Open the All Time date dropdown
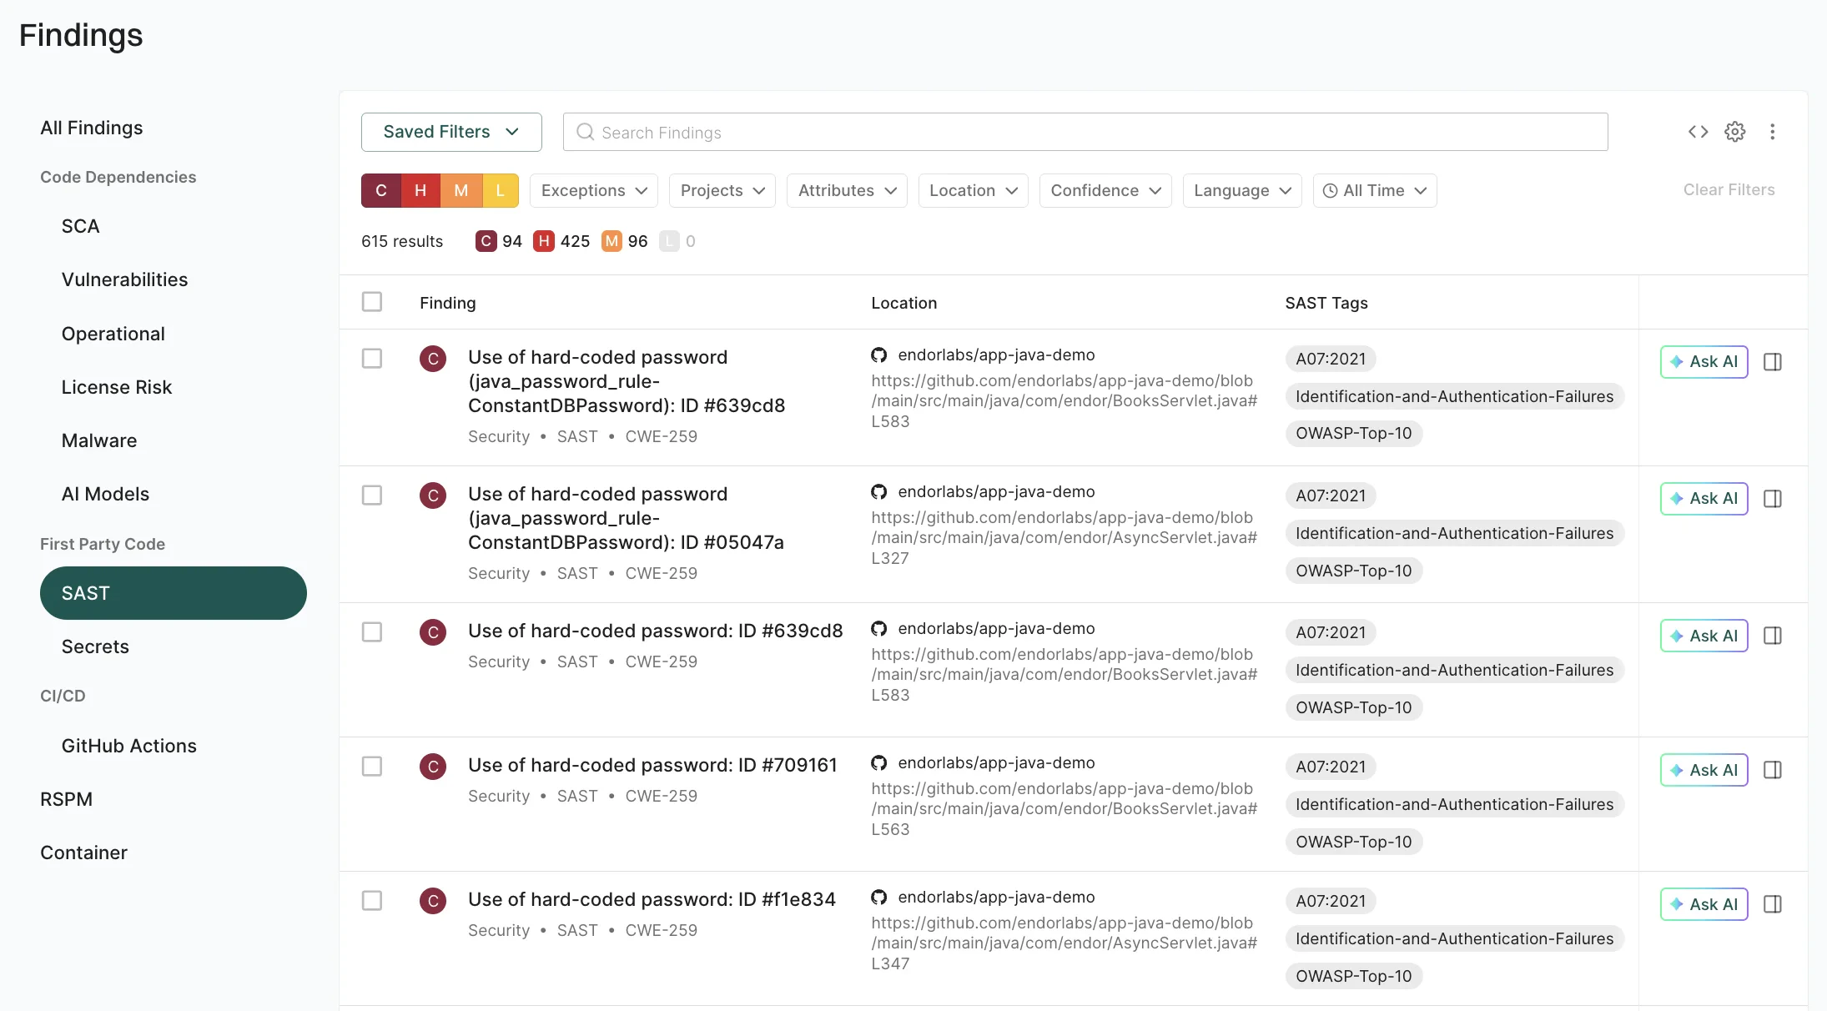The height and width of the screenshot is (1011, 1827). (1374, 190)
